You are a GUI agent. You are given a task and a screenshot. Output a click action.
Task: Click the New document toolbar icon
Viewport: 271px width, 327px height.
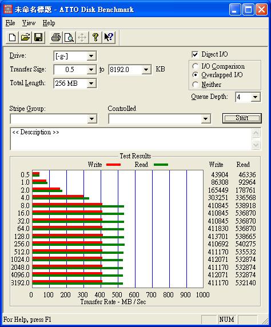click(x=13, y=38)
